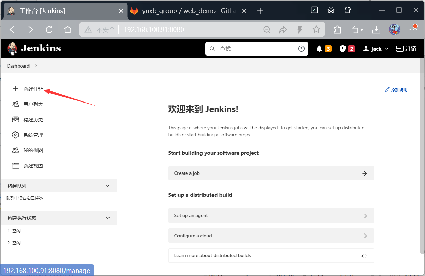Viewport: 425px width, 276px height.
Task: Open the undo arrow dropdown in browser toolbar
Action: [x=357, y=30]
